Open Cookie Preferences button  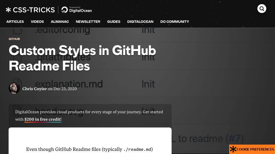pyautogui.click(x=252, y=149)
